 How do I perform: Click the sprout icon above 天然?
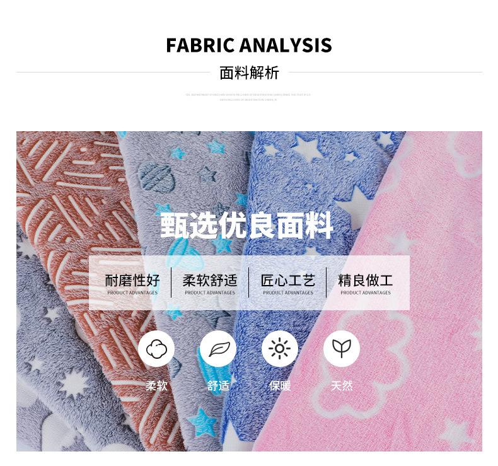pyautogui.click(x=342, y=349)
